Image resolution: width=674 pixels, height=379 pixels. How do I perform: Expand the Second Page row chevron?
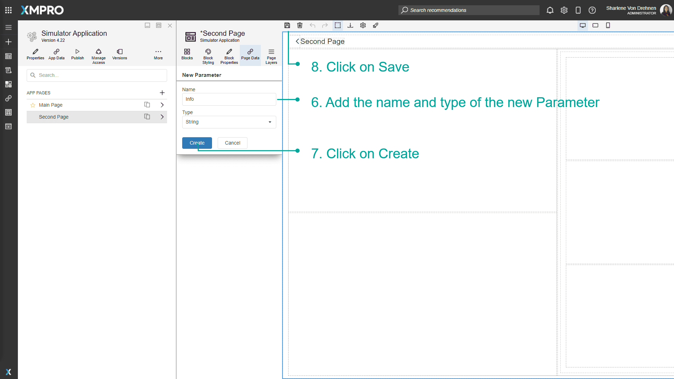(162, 117)
